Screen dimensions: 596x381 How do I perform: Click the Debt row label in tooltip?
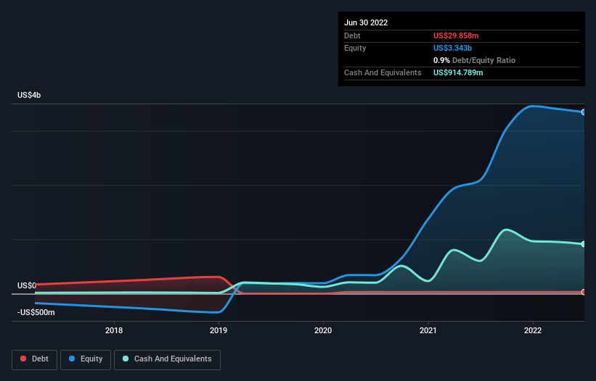point(352,35)
